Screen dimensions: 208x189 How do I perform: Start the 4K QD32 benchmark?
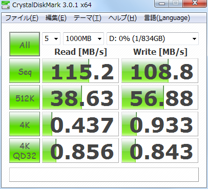tap(25, 151)
